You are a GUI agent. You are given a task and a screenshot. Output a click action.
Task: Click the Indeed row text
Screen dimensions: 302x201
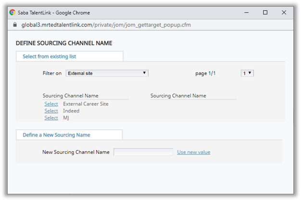click(x=71, y=111)
